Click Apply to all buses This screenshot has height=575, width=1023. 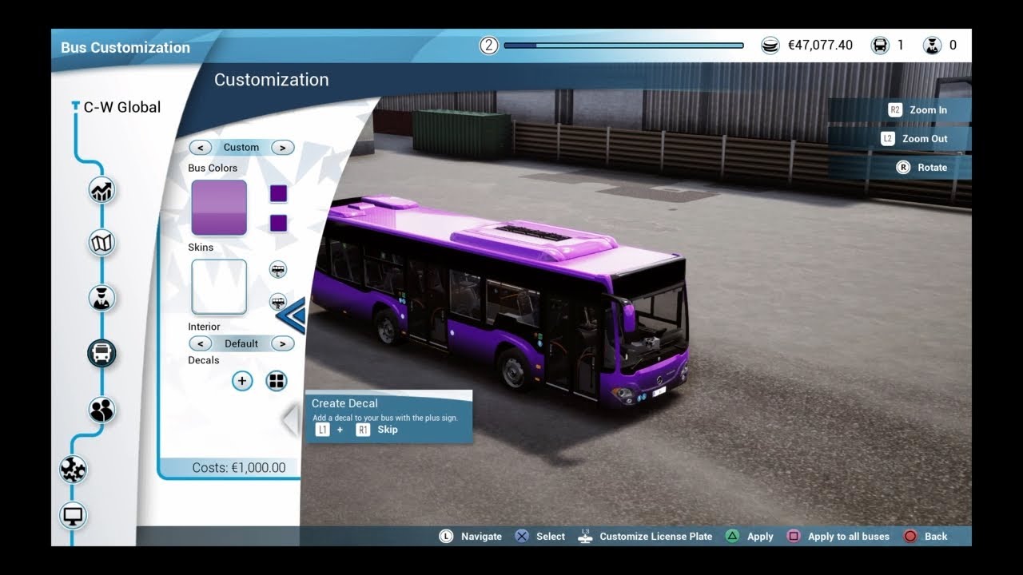tap(838, 537)
